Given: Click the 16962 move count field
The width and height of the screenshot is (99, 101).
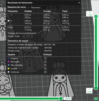Looking at the screenshot, I should (x=68, y=99).
